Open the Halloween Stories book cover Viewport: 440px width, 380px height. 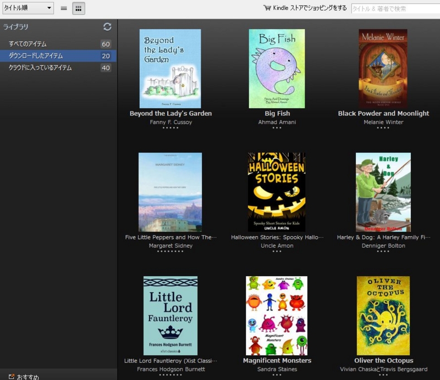pos(277,192)
